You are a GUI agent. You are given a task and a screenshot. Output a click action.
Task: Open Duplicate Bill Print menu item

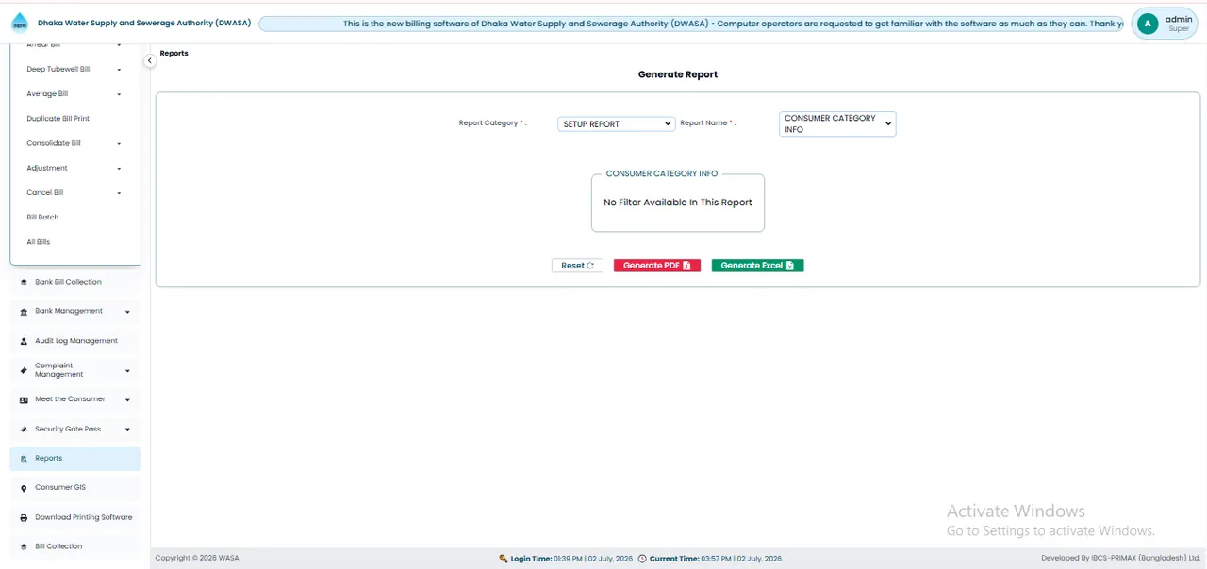coord(58,119)
